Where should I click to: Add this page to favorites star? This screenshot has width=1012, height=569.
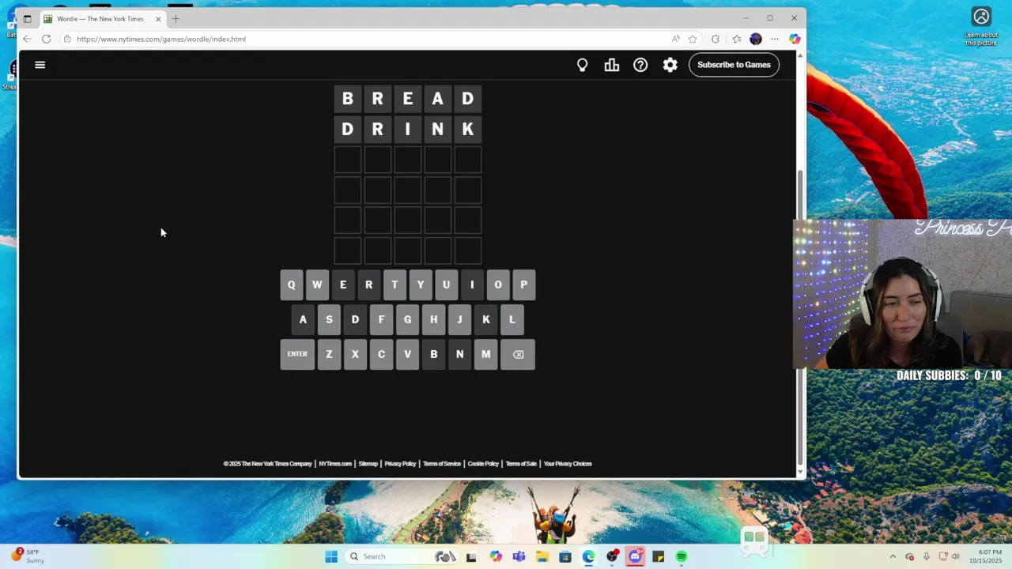click(x=693, y=39)
